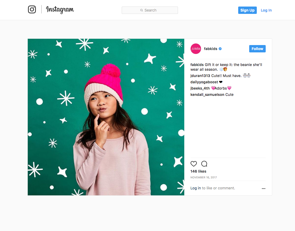The image size is (295, 231).
Task: Click the November 16, 2017 timestamp
Action: (x=204, y=177)
